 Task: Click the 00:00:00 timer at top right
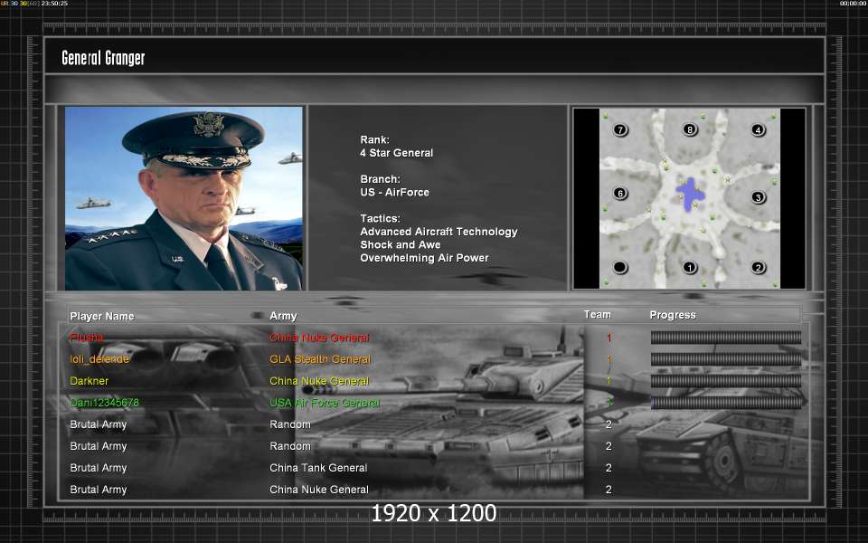853,4
